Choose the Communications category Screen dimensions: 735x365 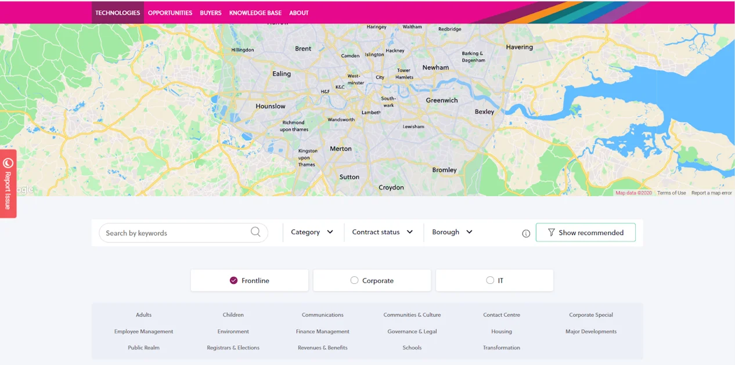tap(323, 315)
